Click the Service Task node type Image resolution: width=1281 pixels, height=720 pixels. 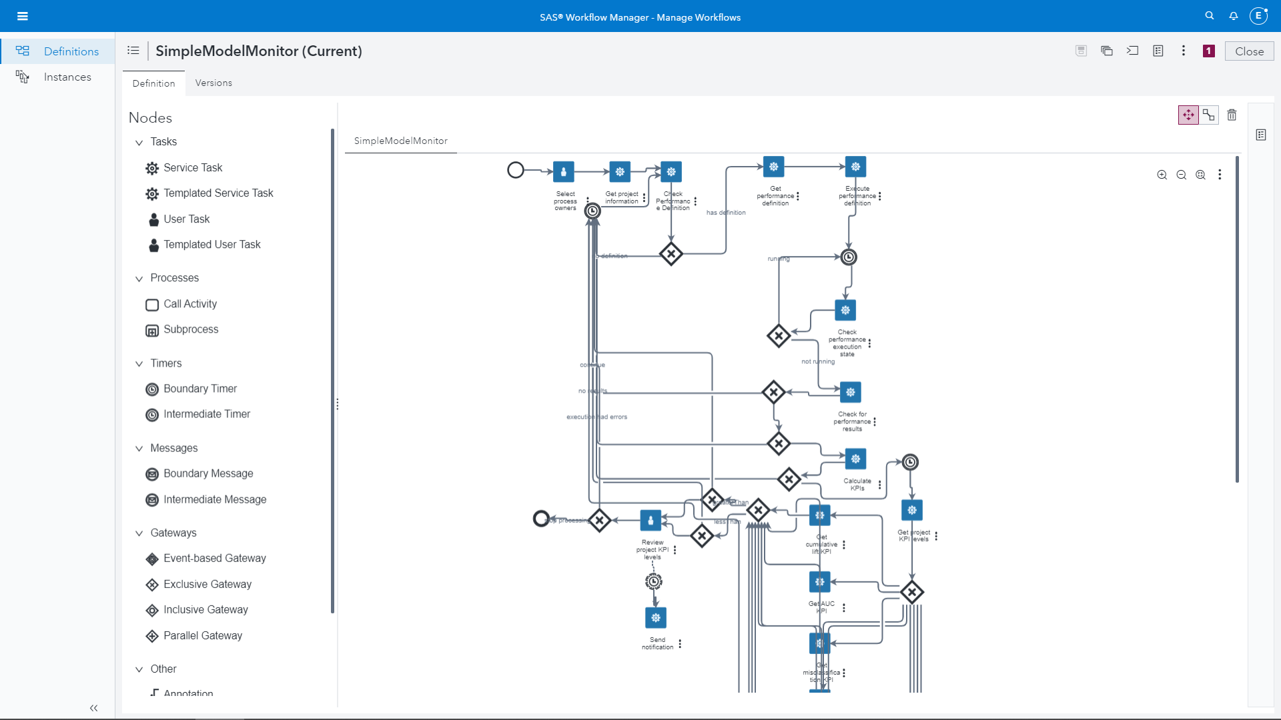tap(193, 168)
